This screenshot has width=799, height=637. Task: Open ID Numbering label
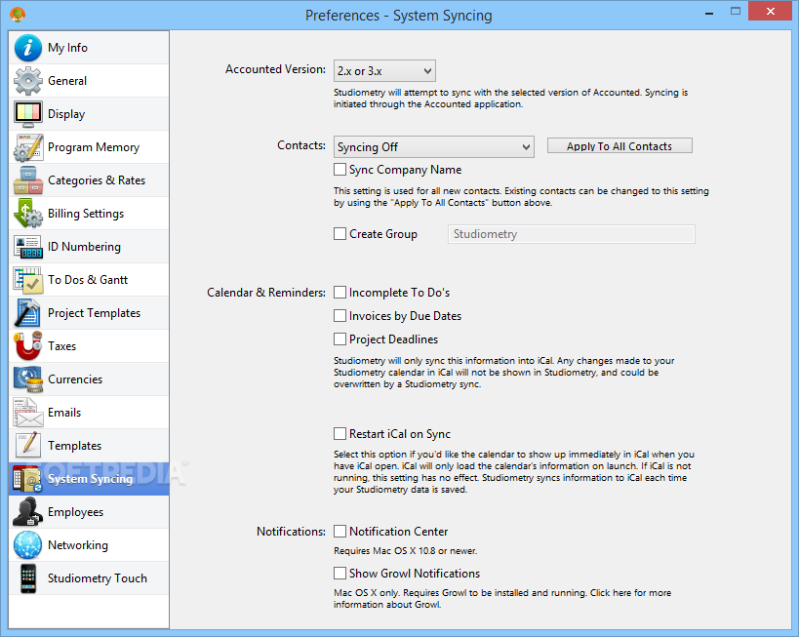coord(84,247)
